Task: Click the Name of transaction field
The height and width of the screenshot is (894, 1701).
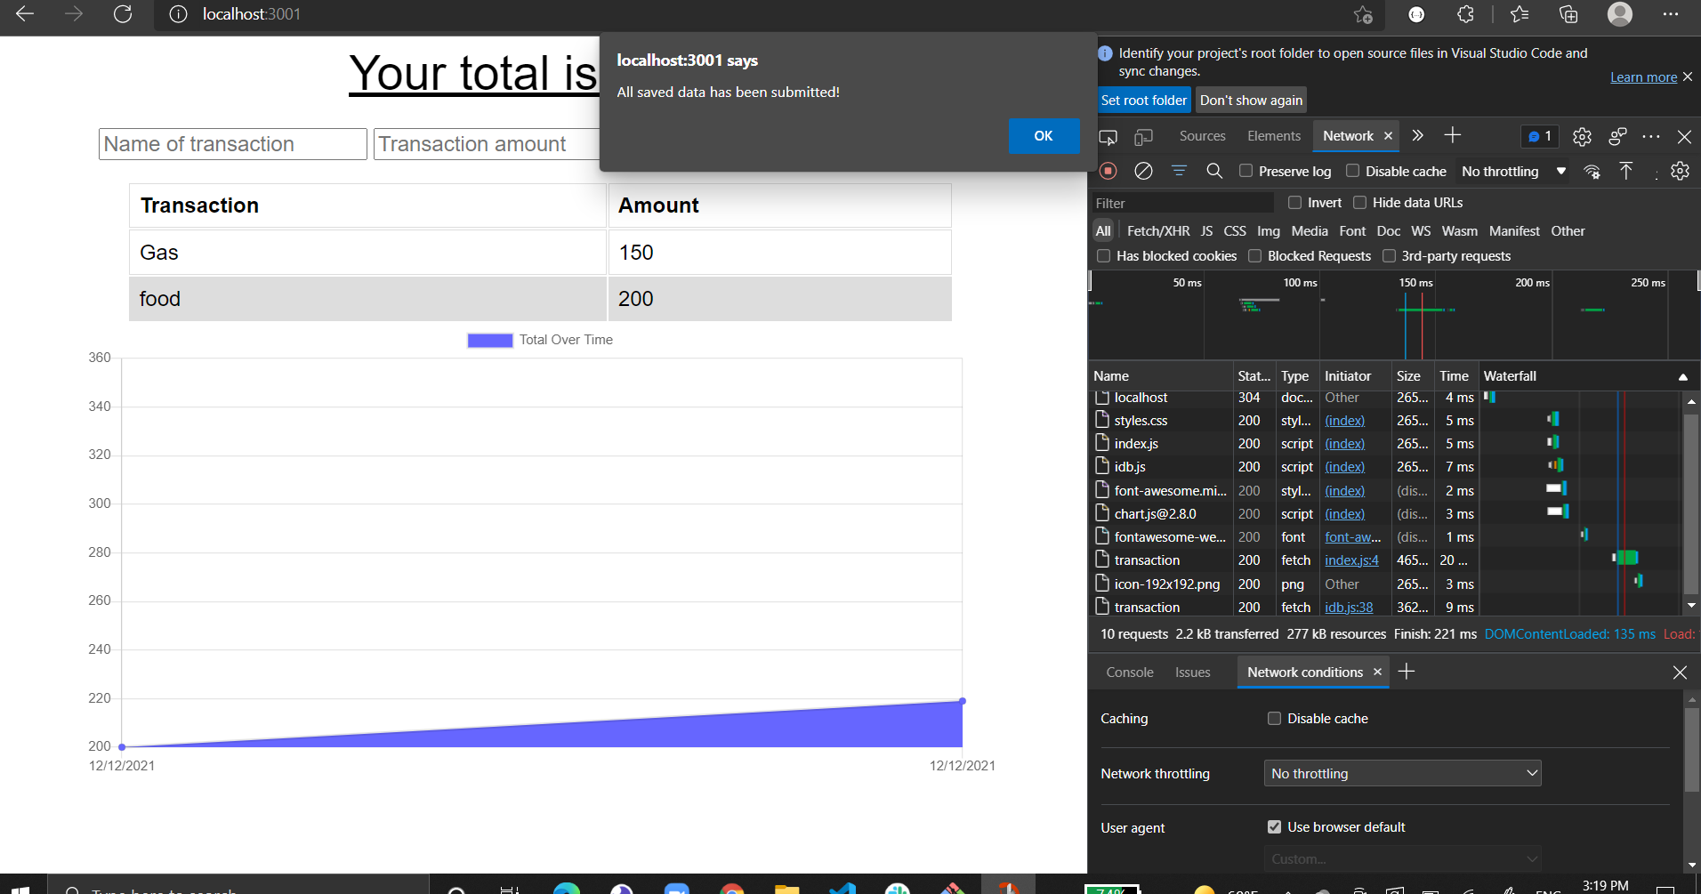Action: pos(232,143)
